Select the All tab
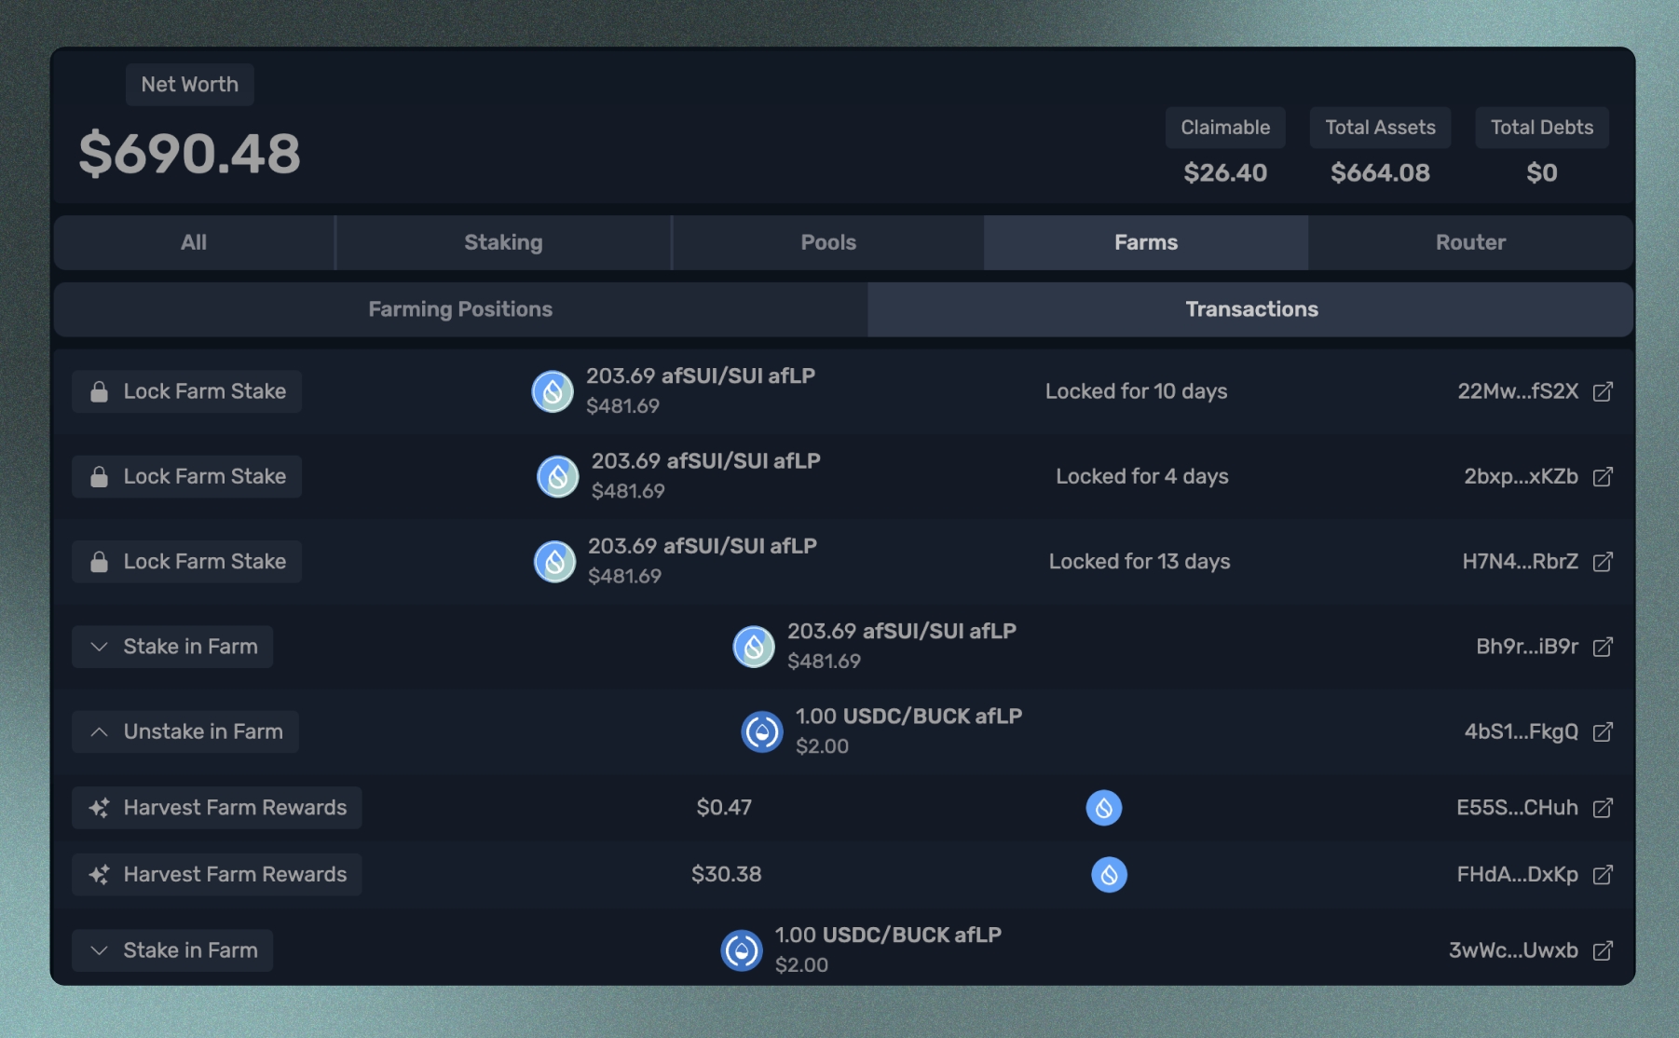The image size is (1679, 1038). coord(194,243)
